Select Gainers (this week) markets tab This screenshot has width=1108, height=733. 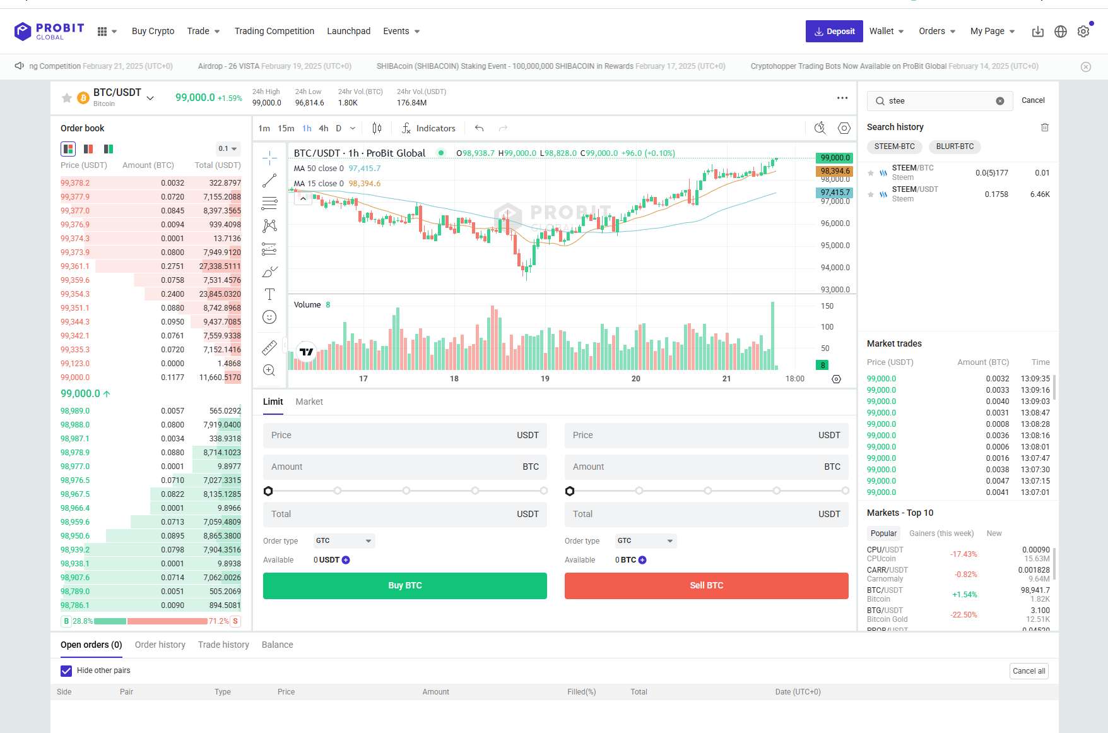click(x=941, y=533)
